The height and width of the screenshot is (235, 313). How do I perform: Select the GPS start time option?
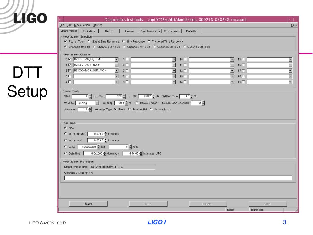pyautogui.click(x=65, y=147)
